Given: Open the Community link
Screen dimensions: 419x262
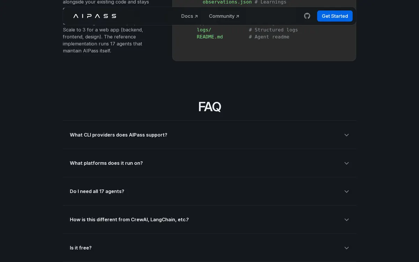Looking at the screenshot, I should click(x=224, y=16).
